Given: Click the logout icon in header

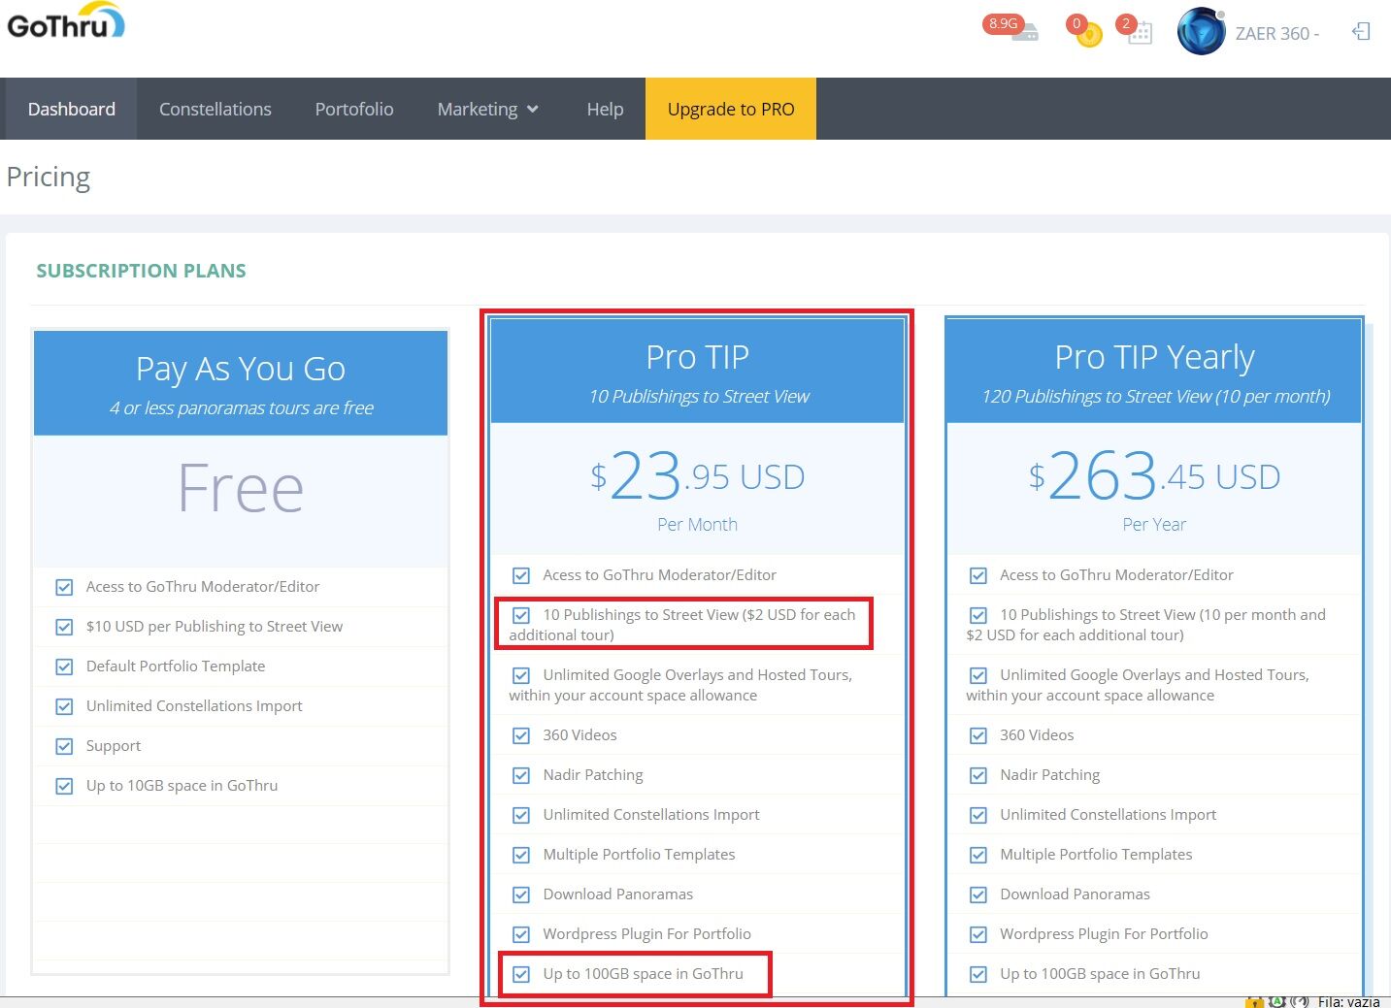Looking at the screenshot, I should 1361,32.
